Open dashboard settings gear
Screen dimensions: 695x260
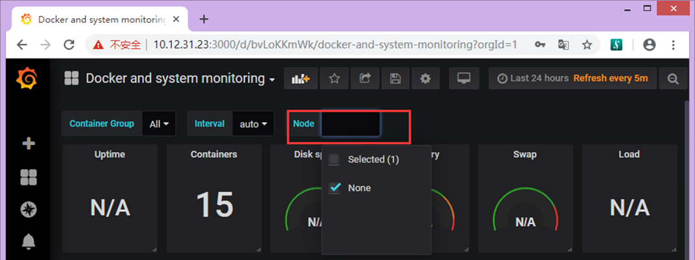425,79
